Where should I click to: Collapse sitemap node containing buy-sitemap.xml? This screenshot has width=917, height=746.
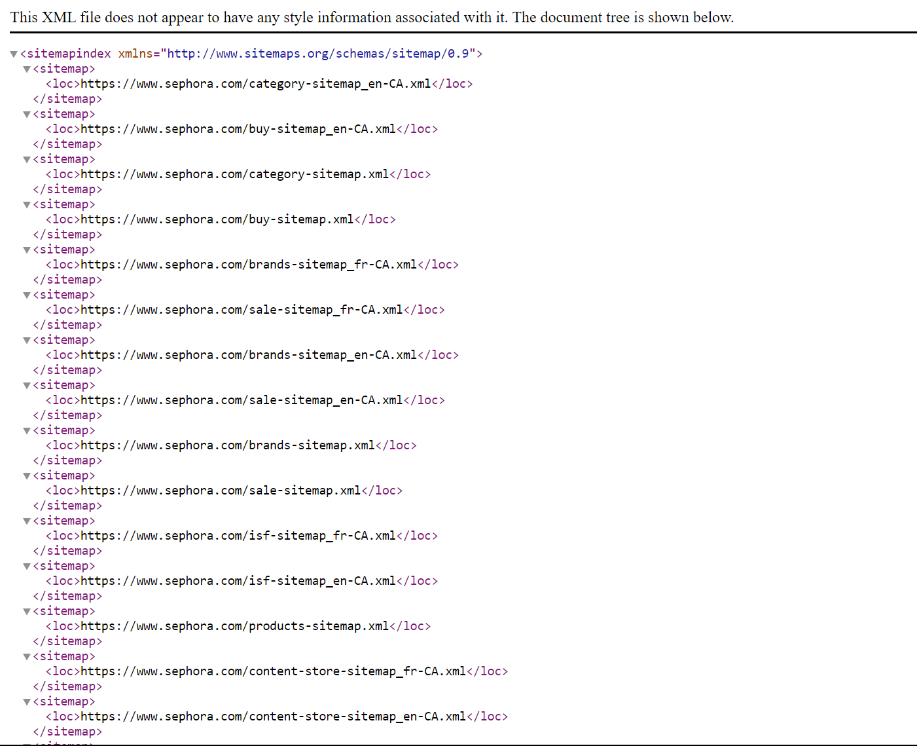point(27,205)
